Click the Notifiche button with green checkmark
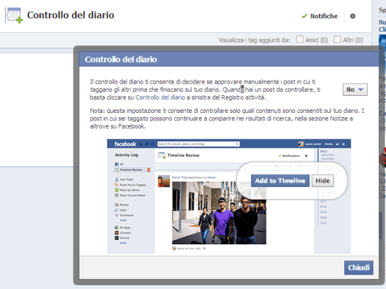Viewport: 386px width, 289px height. pyautogui.click(x=320, y=16)
